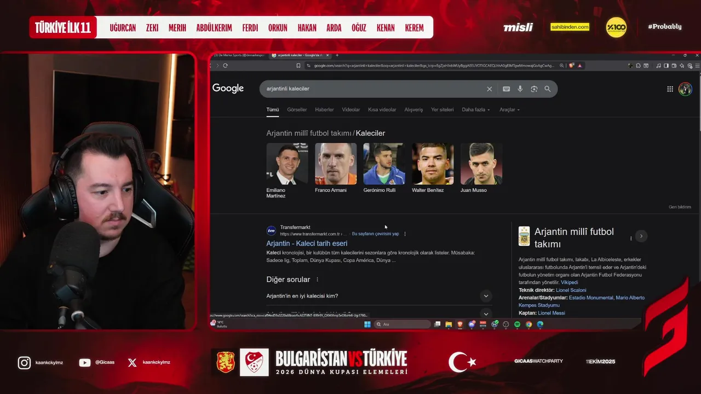Open Juan Musso goalkeeper card
The height and width of the screenshot is (394, 701).
[481, 168]
